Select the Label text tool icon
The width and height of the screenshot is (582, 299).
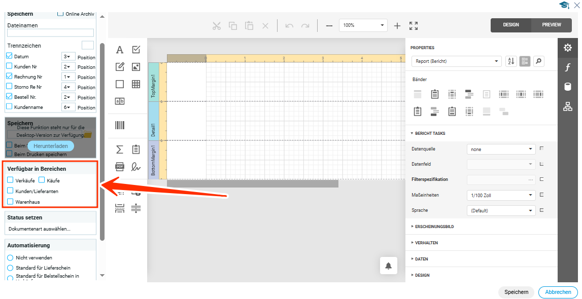tap(120, 50)
